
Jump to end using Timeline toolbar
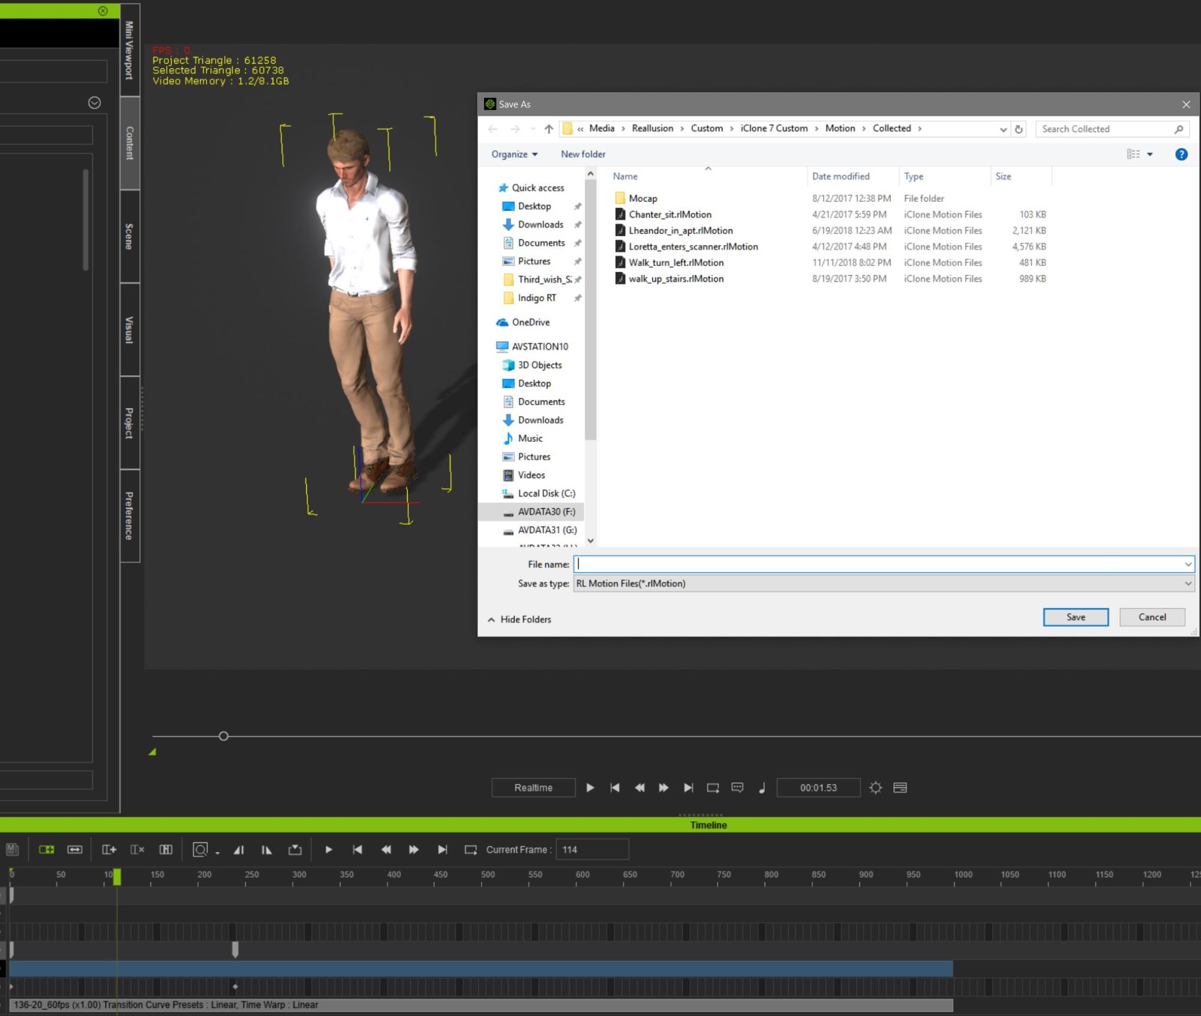(x=443, y=850)
